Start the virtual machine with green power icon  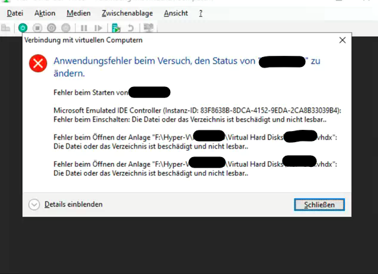click(x=23, y=28)
